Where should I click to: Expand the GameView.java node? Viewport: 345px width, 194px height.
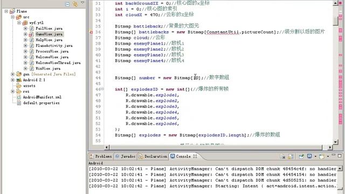click(25, 34)
